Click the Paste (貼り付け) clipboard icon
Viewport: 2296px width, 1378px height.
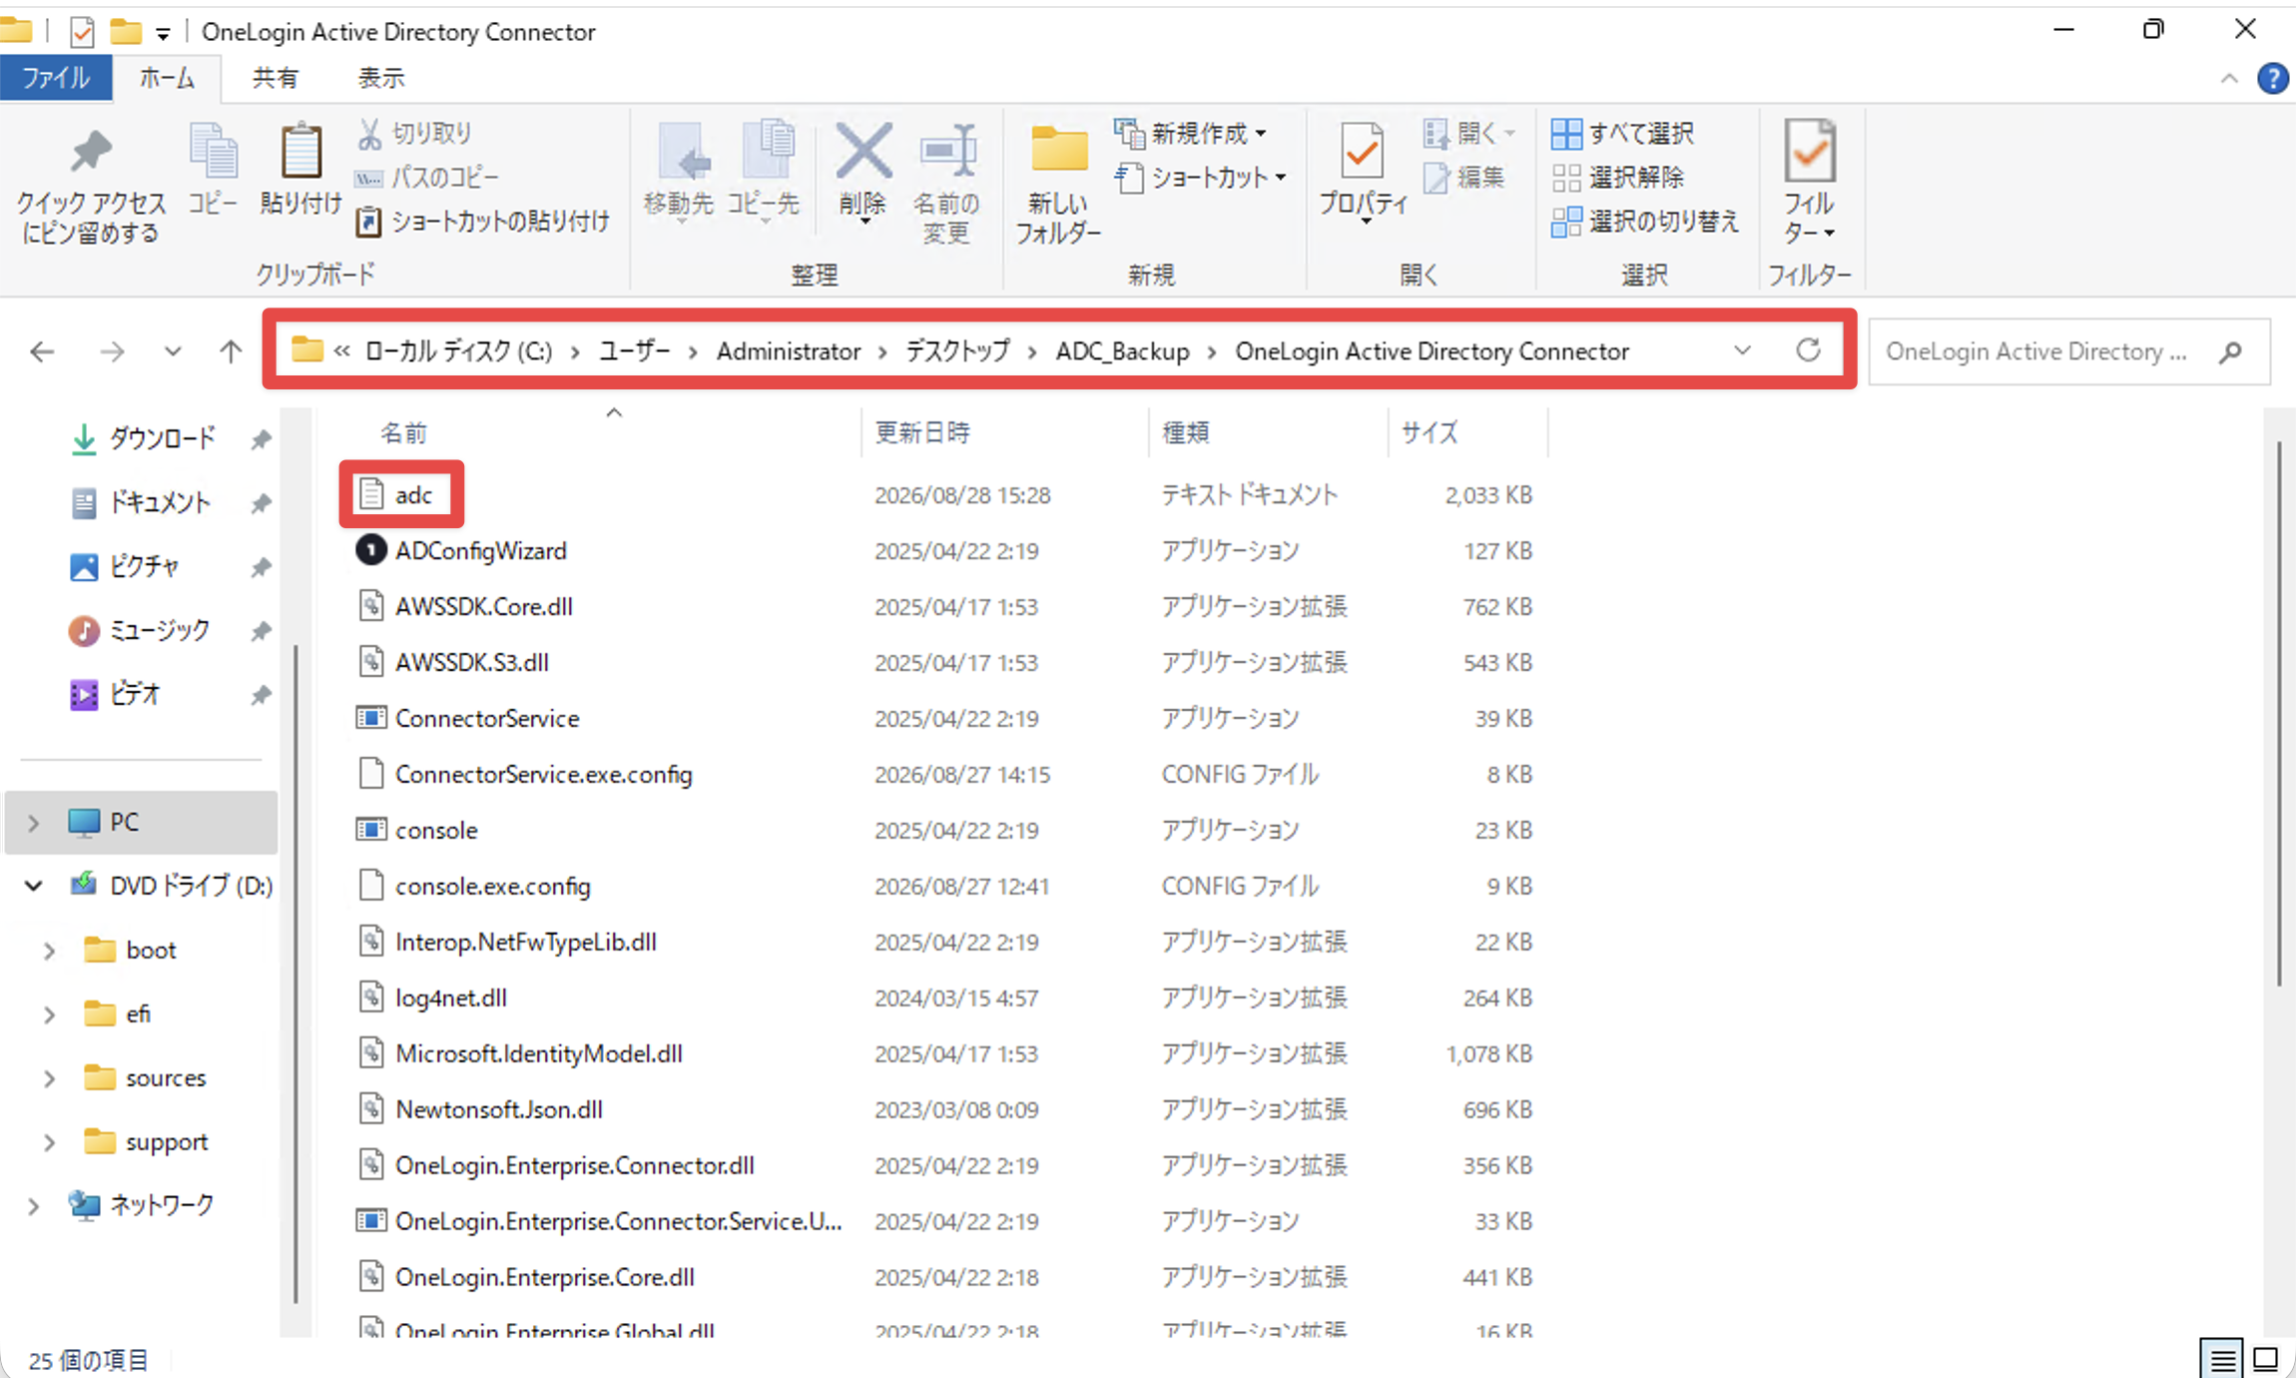300,170
